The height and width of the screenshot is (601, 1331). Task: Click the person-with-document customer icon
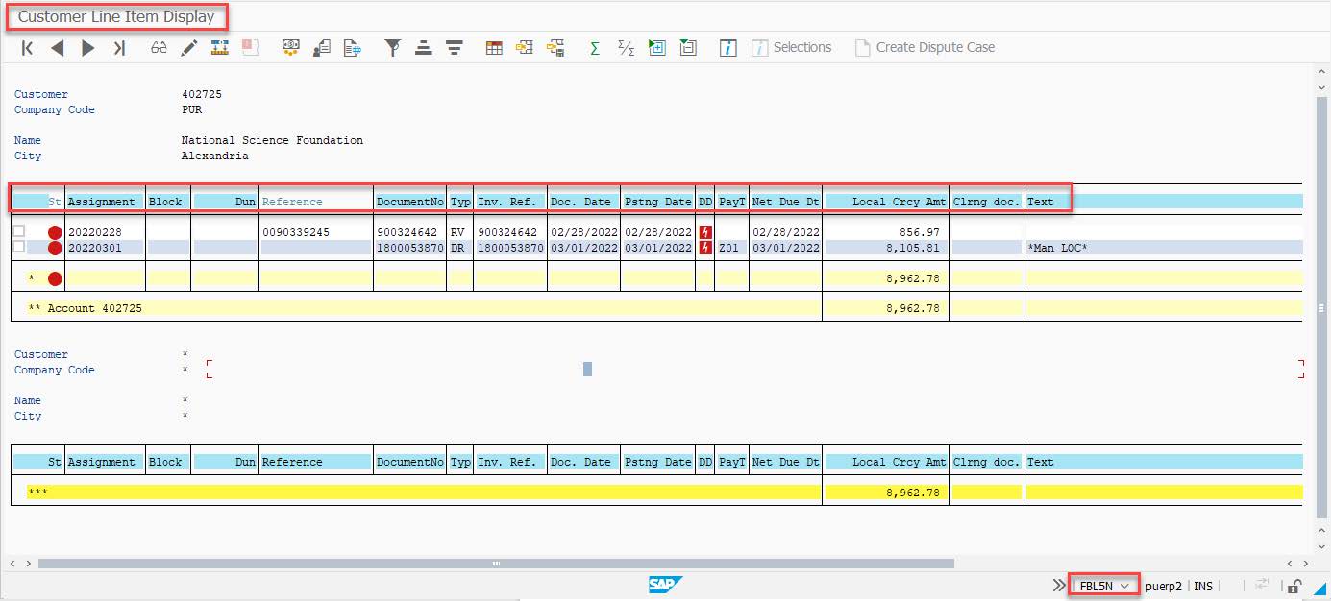[323, 47]
